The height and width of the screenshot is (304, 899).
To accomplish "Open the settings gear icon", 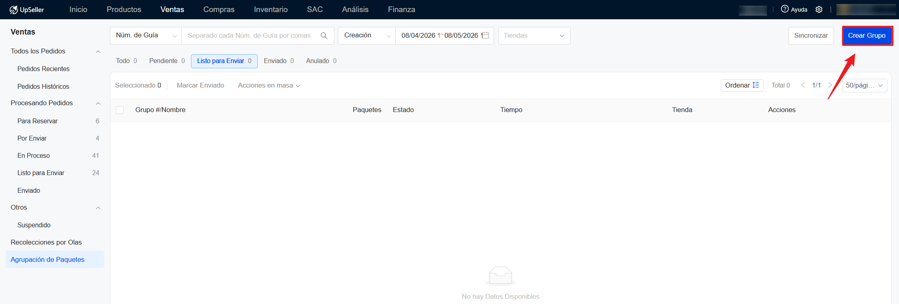I will (x=819, y=9).
